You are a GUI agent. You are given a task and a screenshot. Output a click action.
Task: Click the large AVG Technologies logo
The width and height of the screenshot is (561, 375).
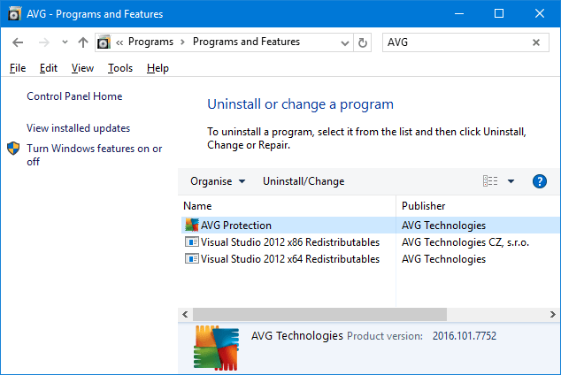216,348
